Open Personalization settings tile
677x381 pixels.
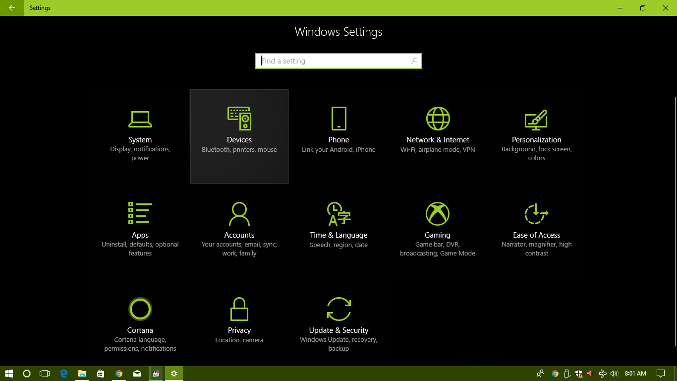pyautogui.click(x=537, y=136)
